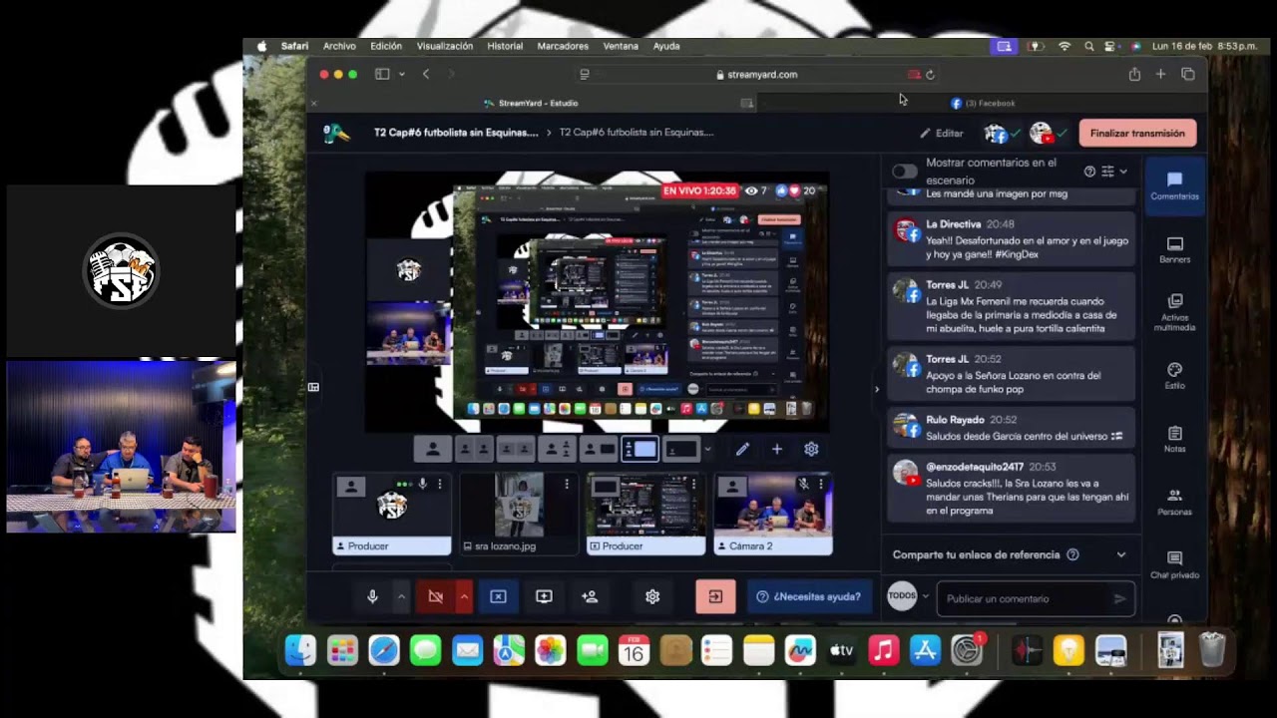Screen dimensions: 1277x718
Task: Open the Activos multimedia panel
Action: (1174, 312)
